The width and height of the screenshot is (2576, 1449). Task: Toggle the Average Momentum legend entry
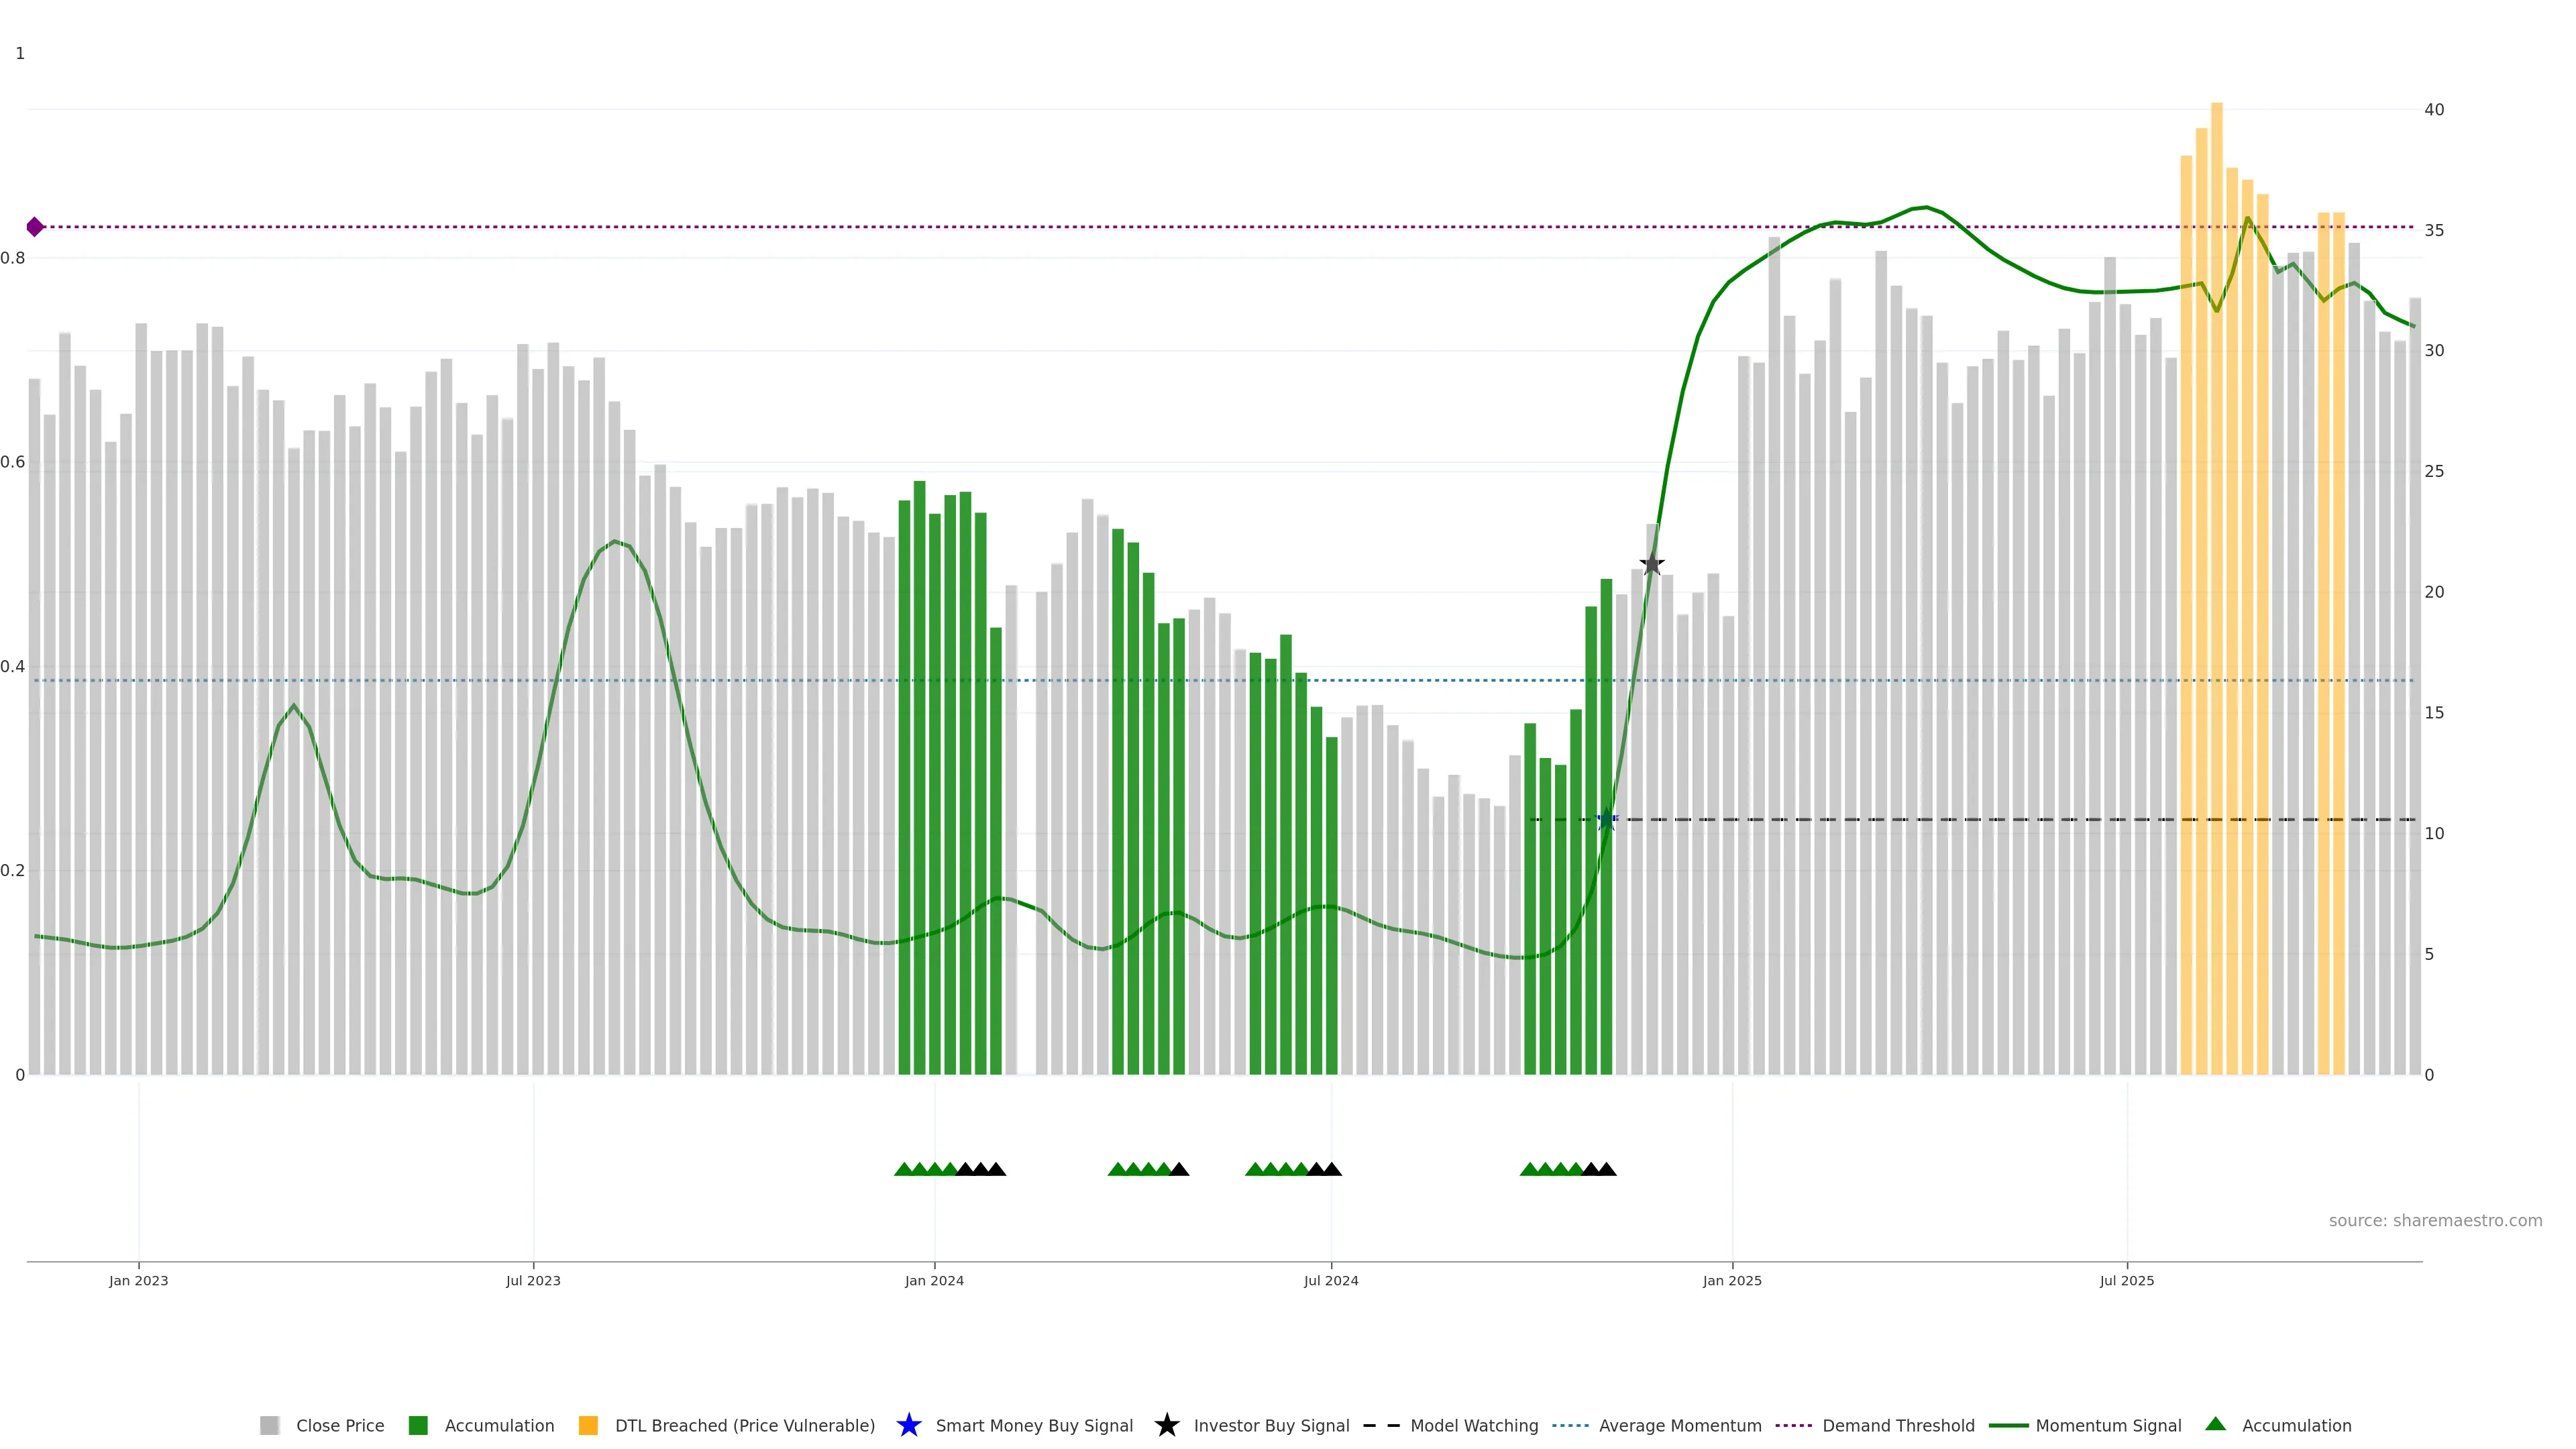[x=1679, y=1425]
